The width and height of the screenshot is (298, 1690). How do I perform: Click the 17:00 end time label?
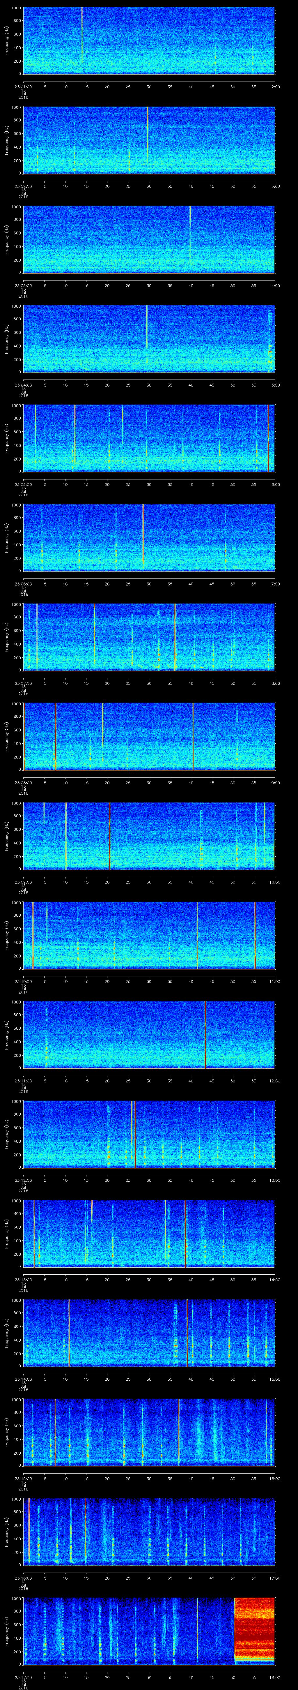click(x=275, y=1577)
